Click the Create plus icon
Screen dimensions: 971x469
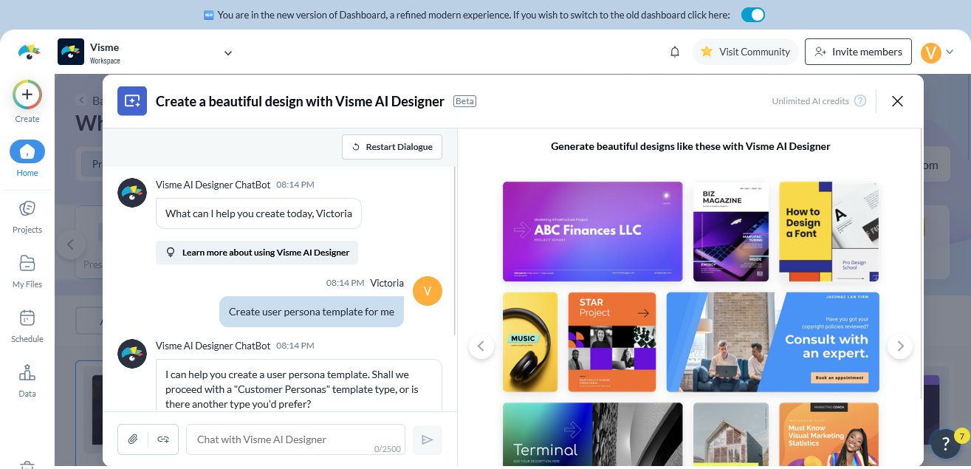(x=27, y=95)
